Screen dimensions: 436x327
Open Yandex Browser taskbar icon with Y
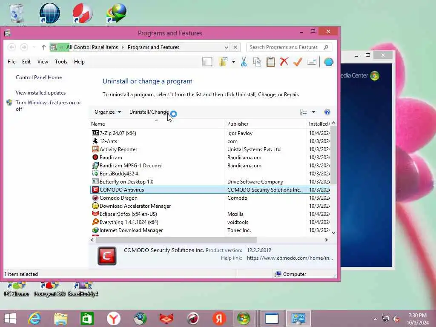tap(113, 318)
